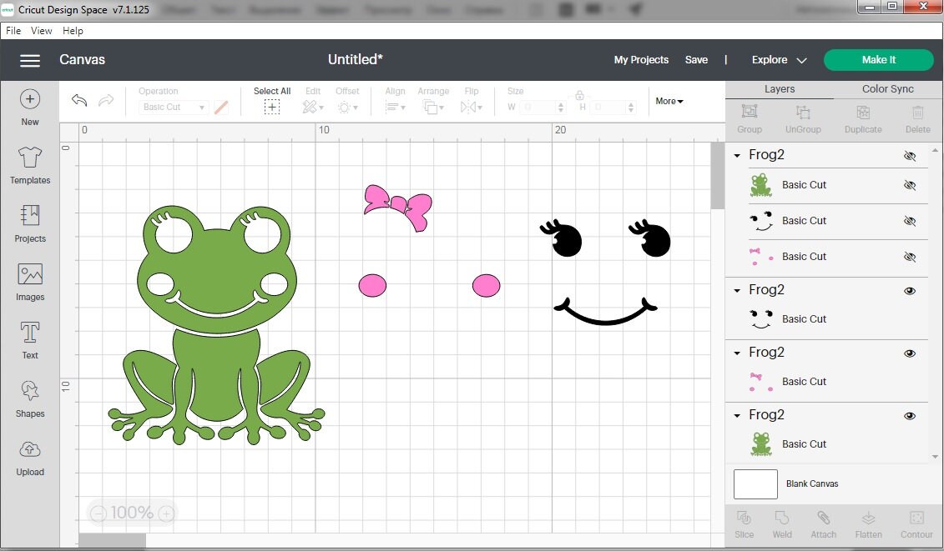This screenshot has height=551, width=944.
Task: Click the Flatten tool
Action: pos(868,524)
